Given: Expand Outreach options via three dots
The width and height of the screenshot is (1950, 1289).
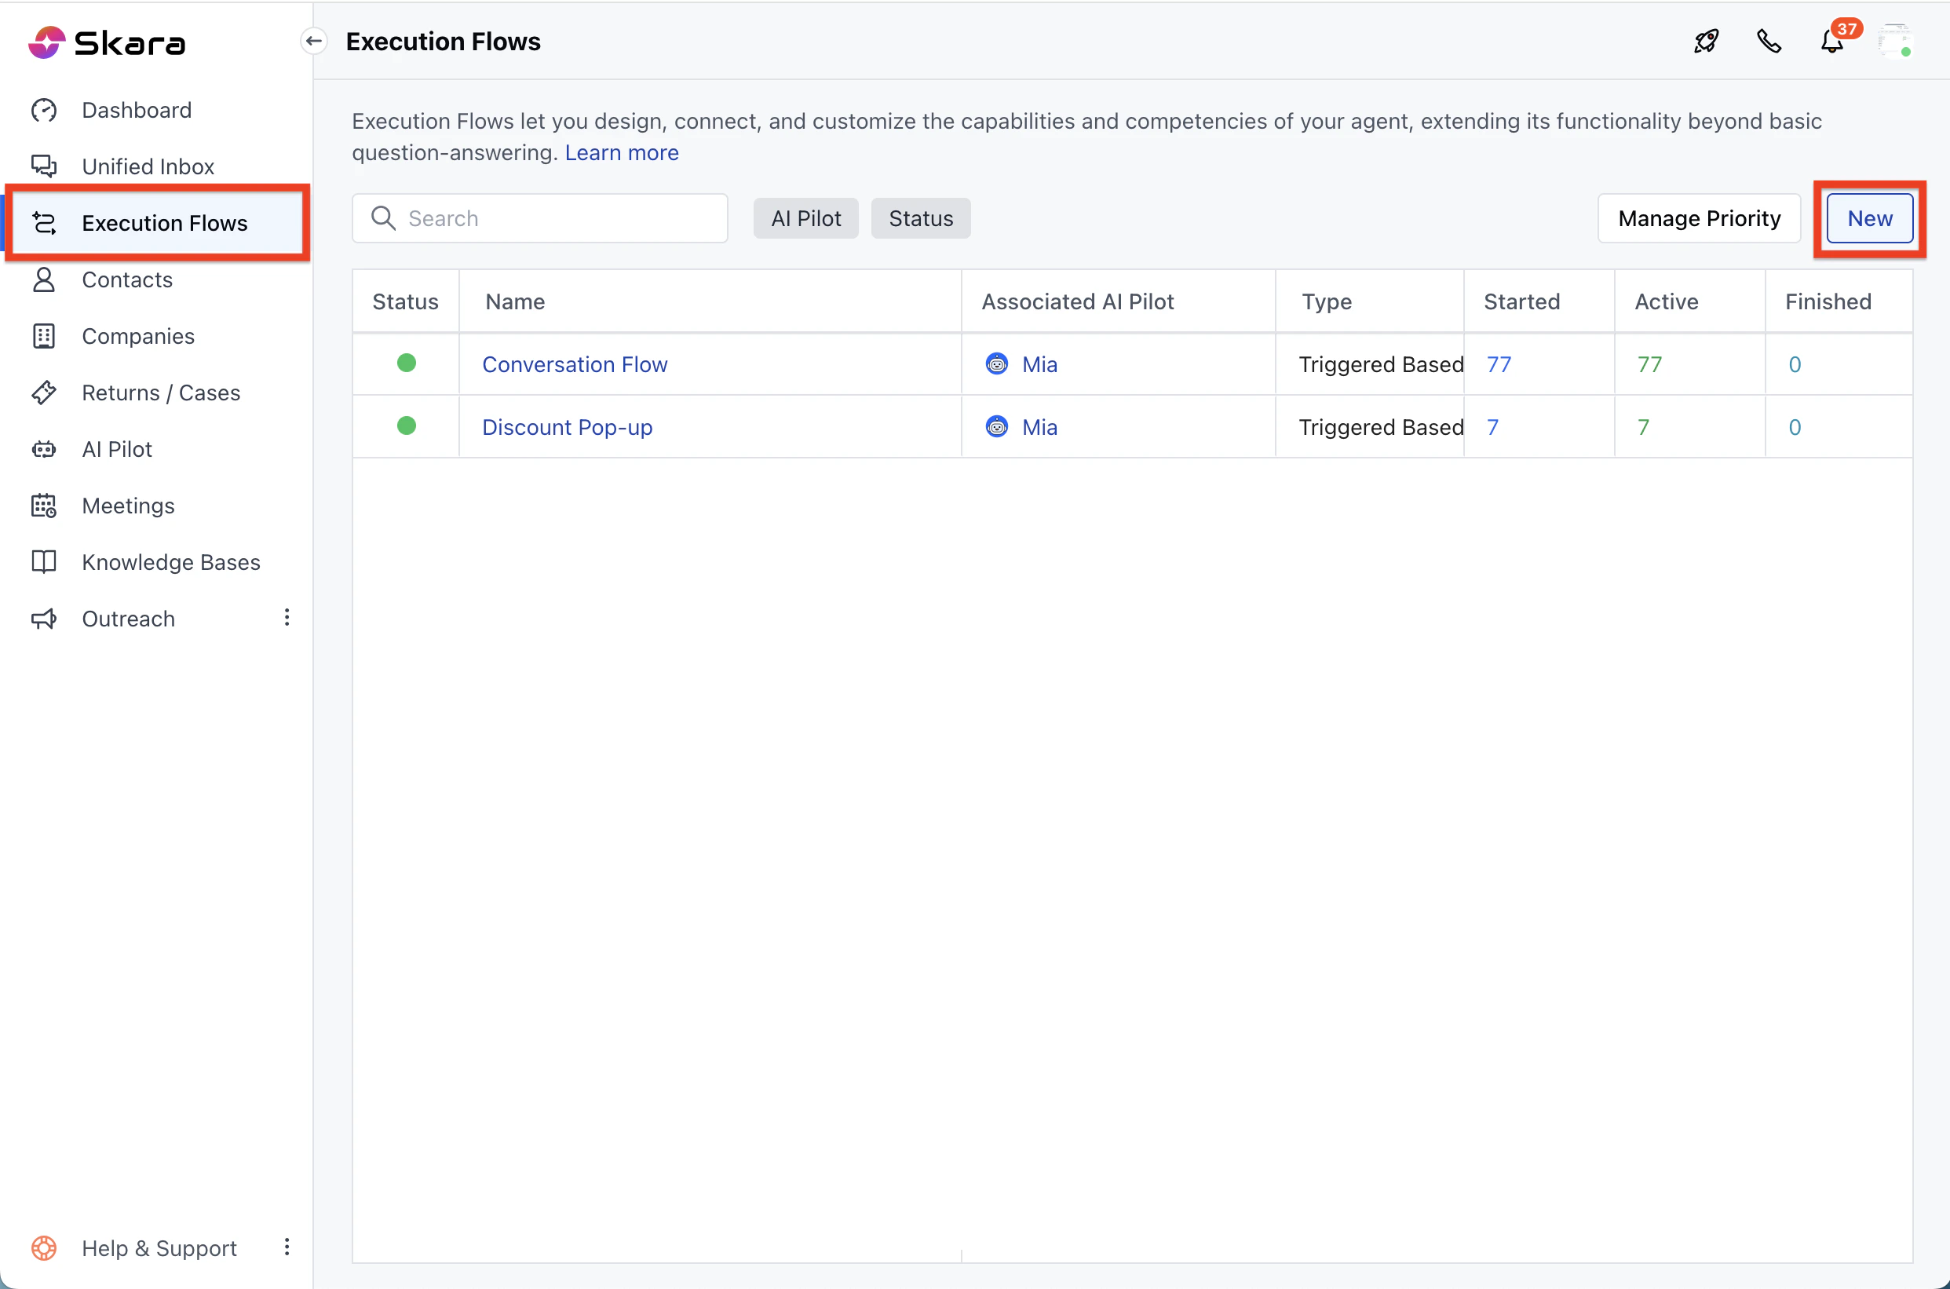Looking at the screenshot, I should coord(287,617).
